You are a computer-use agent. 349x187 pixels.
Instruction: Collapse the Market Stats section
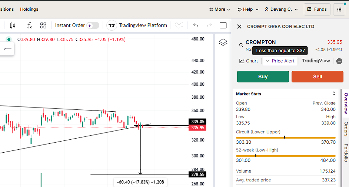(334, 93)
